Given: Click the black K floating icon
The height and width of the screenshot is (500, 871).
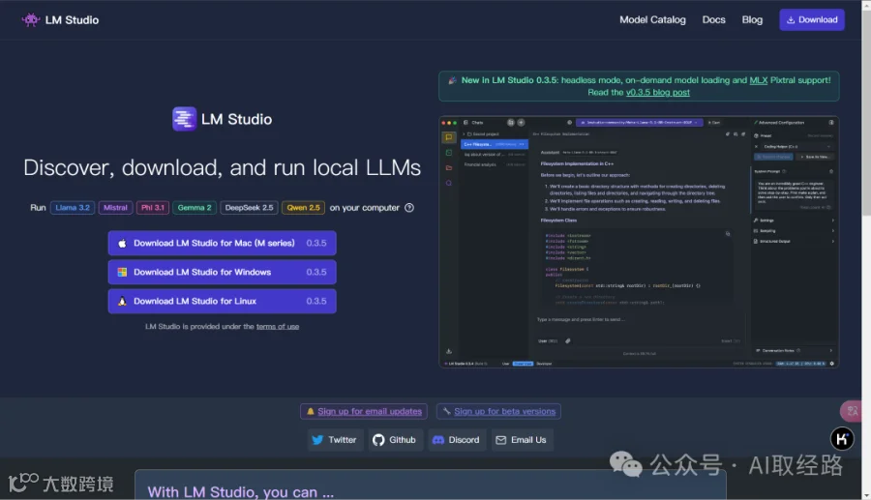Looking at the screenshot, I should pos(842,439).
